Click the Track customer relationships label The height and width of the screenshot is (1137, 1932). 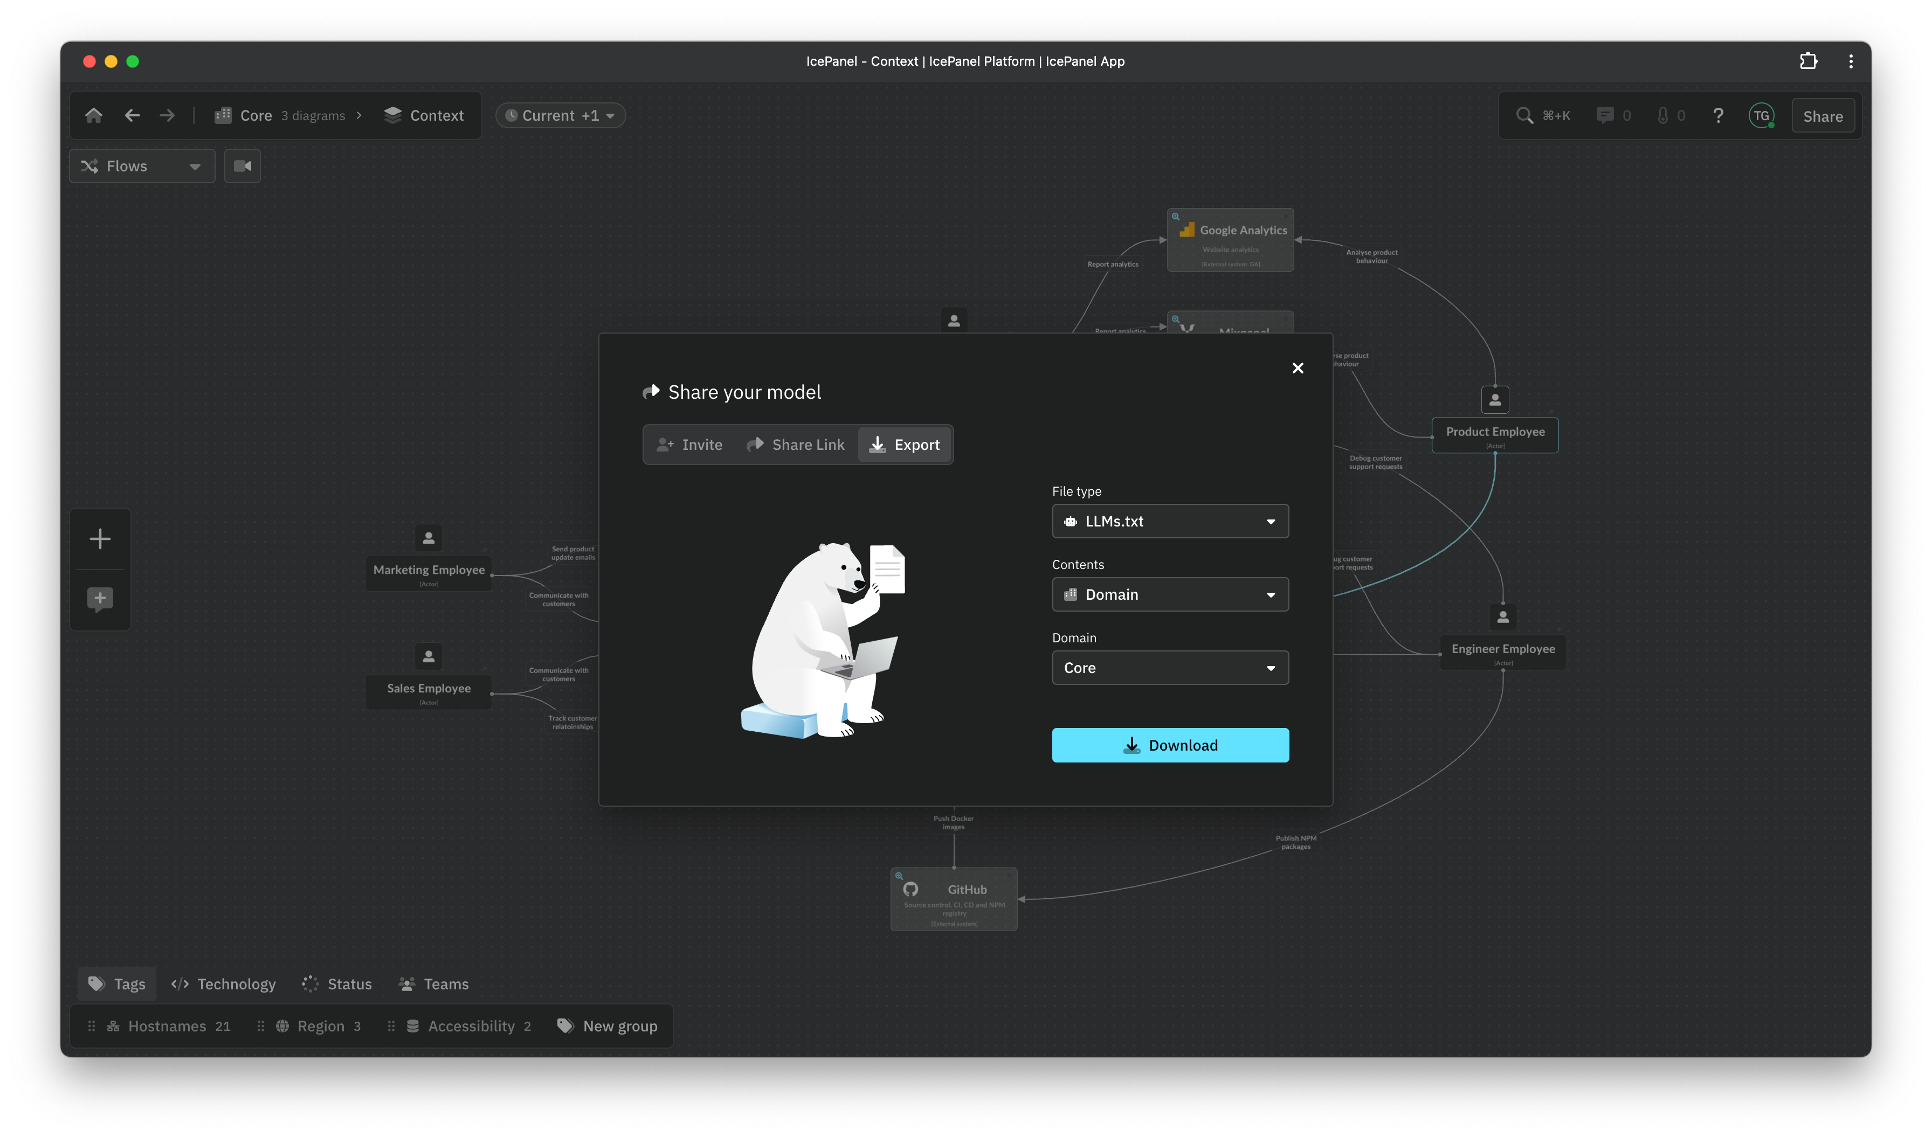(572, 723)
